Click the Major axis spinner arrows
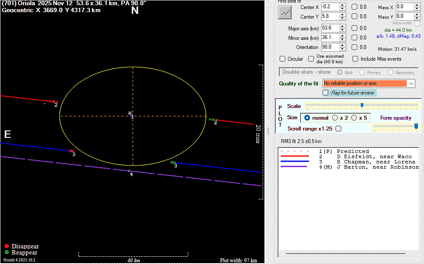 pos(342,28)
